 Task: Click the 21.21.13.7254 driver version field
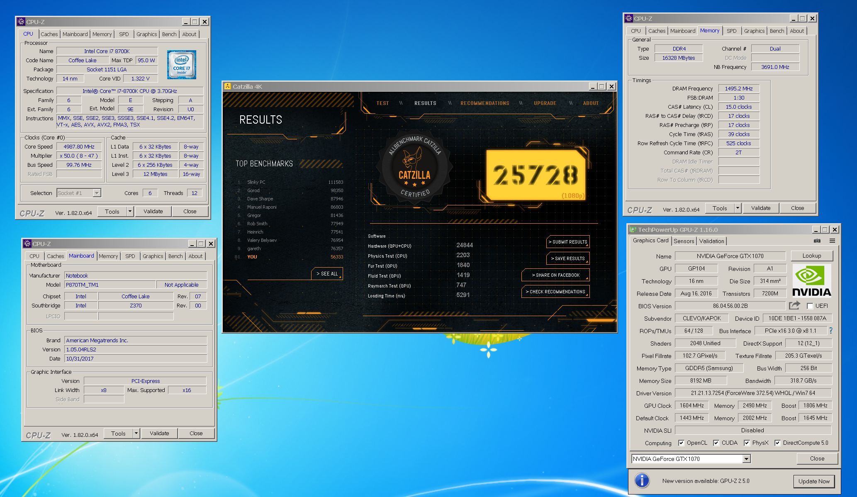(753, 393)
